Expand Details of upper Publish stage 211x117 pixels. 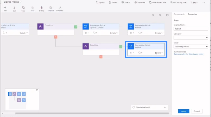pyautogui.click(x=159, y=33)
